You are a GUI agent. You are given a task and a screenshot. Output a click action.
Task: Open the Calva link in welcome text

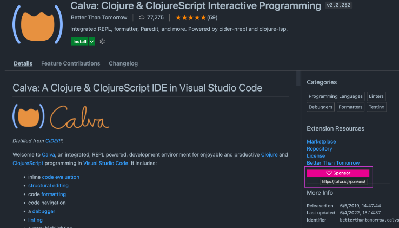pyautogui.click(x=48, y=154)
